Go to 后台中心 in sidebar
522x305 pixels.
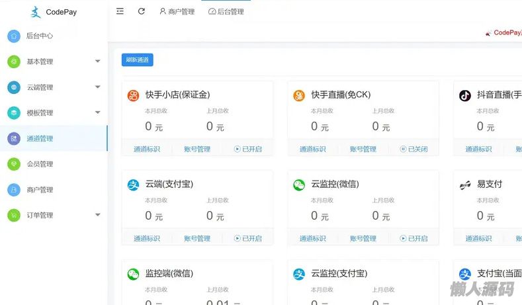(40, 36)
